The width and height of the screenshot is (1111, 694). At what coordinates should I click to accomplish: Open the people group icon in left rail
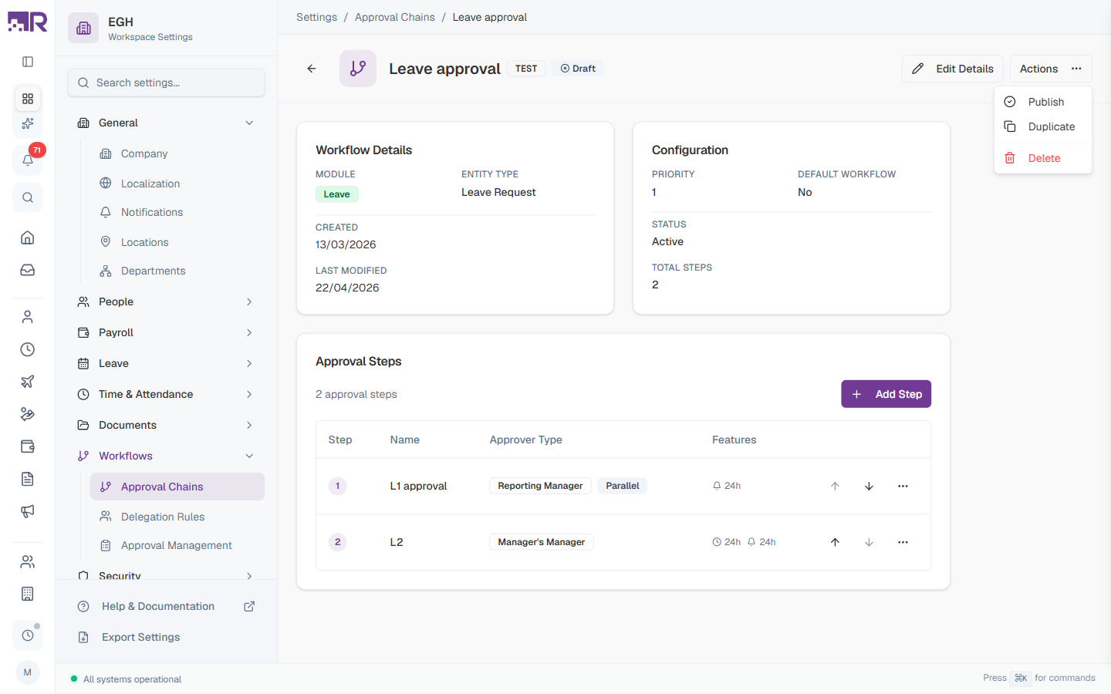pos(28,561)
